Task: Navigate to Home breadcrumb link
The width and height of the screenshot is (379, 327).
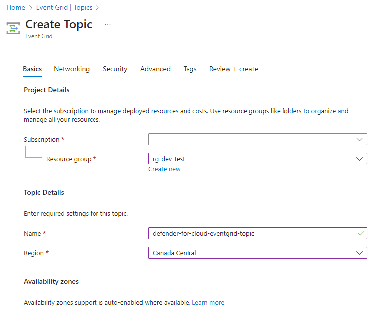Action: coord(16,8)
